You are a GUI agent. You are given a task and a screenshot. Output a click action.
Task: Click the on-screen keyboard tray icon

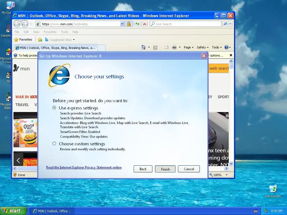256,211
